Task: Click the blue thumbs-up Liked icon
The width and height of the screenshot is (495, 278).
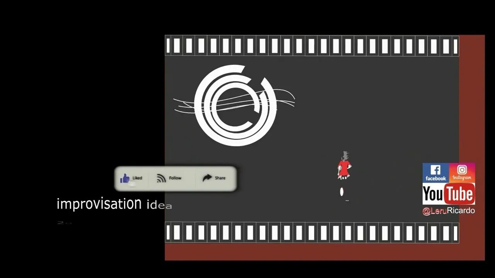Action: (x=125, y=178)
